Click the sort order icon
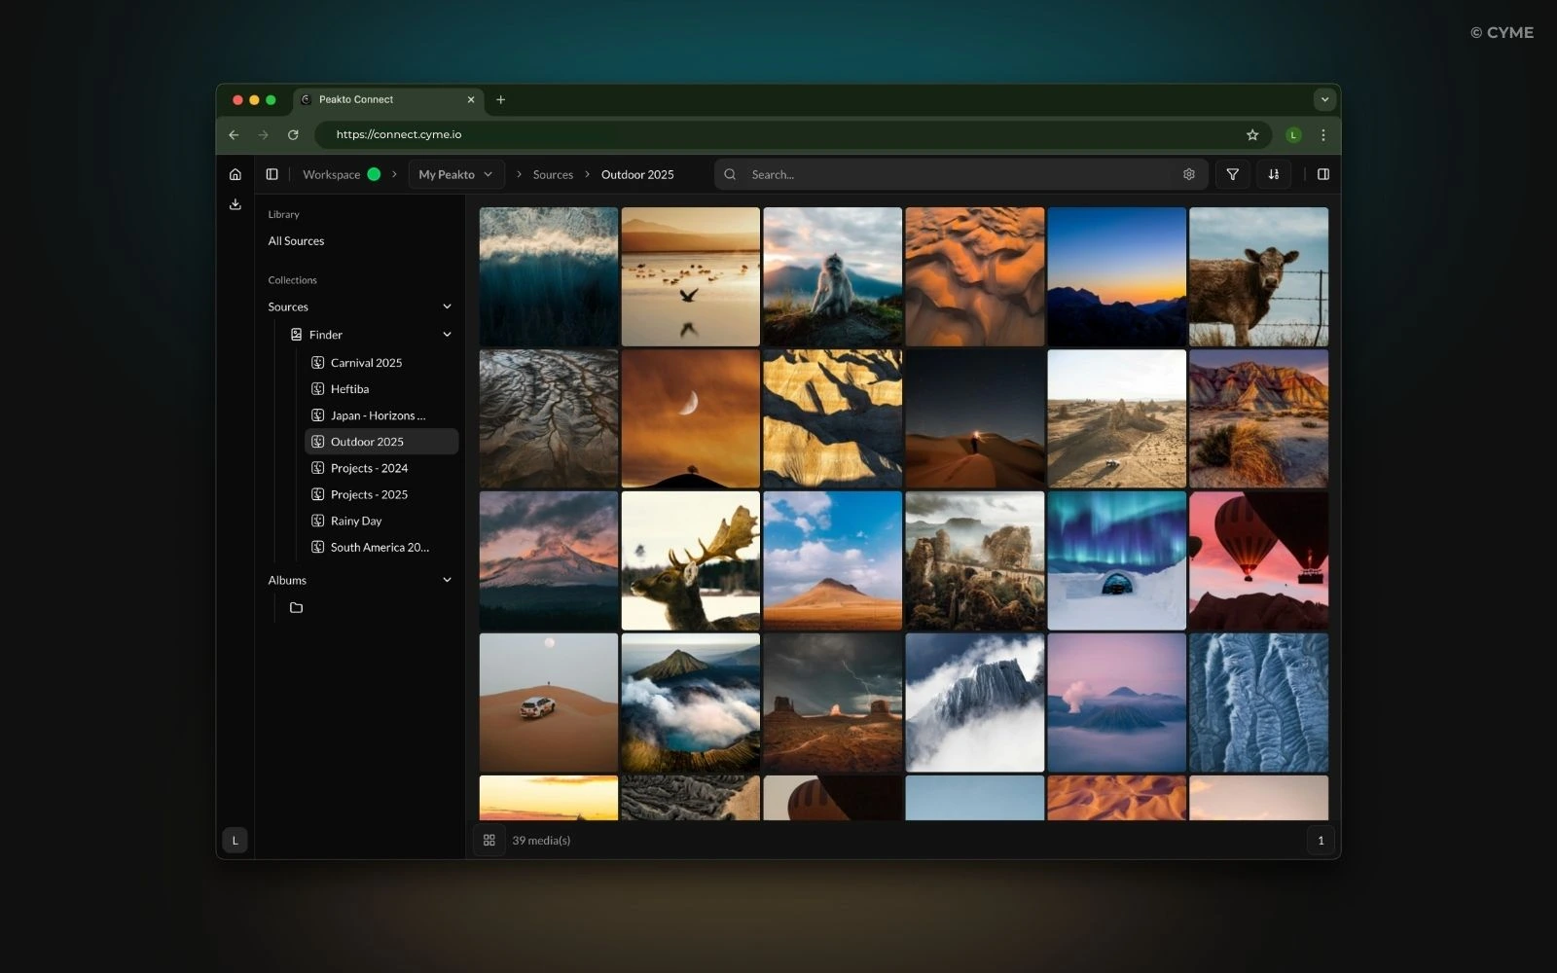The width and height of the screenshot is (1557, 973). pos(1273,174)
